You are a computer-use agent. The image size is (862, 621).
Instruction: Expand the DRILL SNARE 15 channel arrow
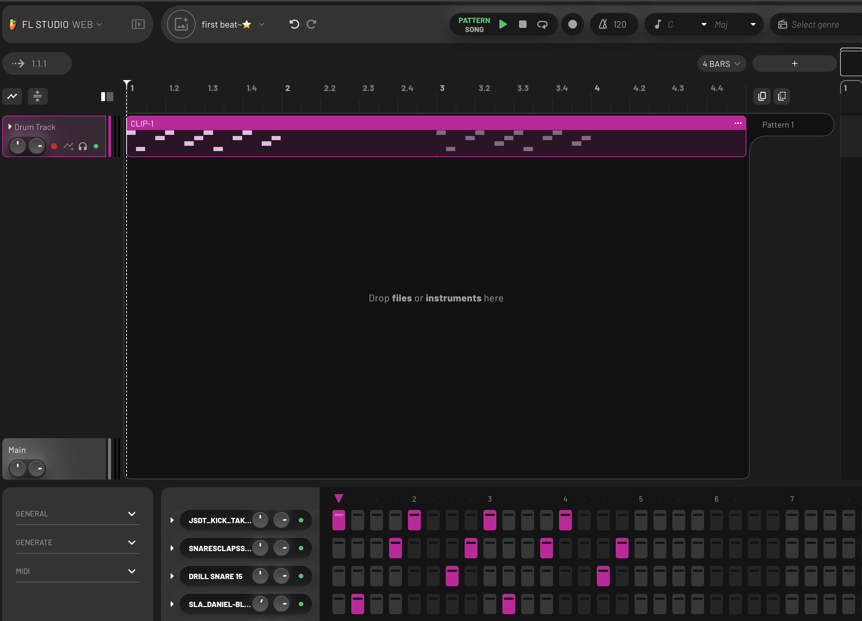172,576
